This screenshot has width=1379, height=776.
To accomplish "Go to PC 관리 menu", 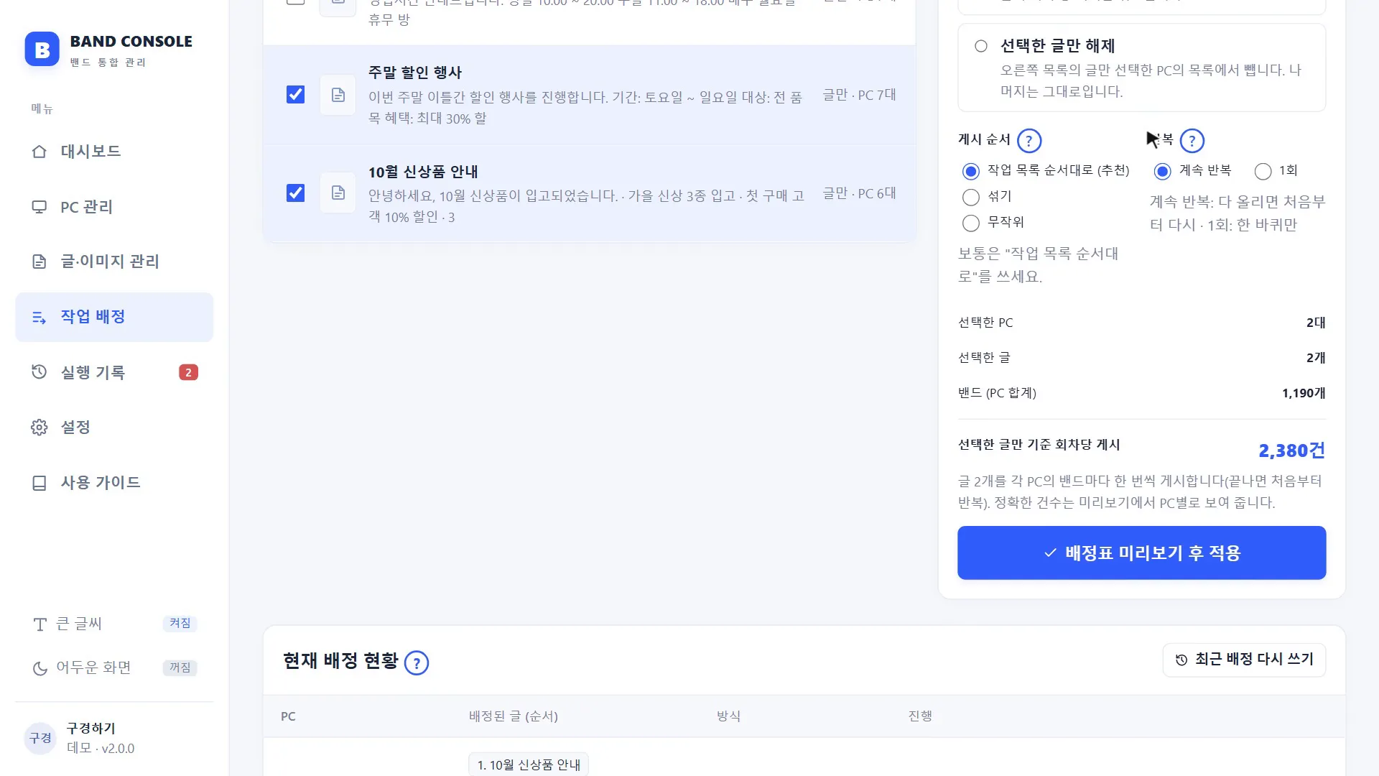I will (x=114, y=207).
